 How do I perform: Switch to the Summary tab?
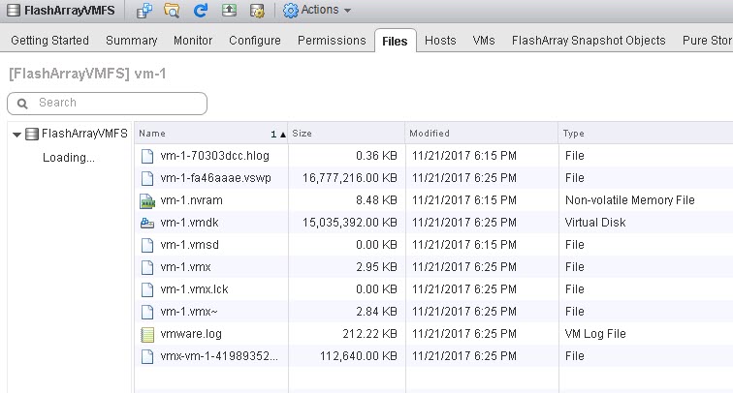131,41
